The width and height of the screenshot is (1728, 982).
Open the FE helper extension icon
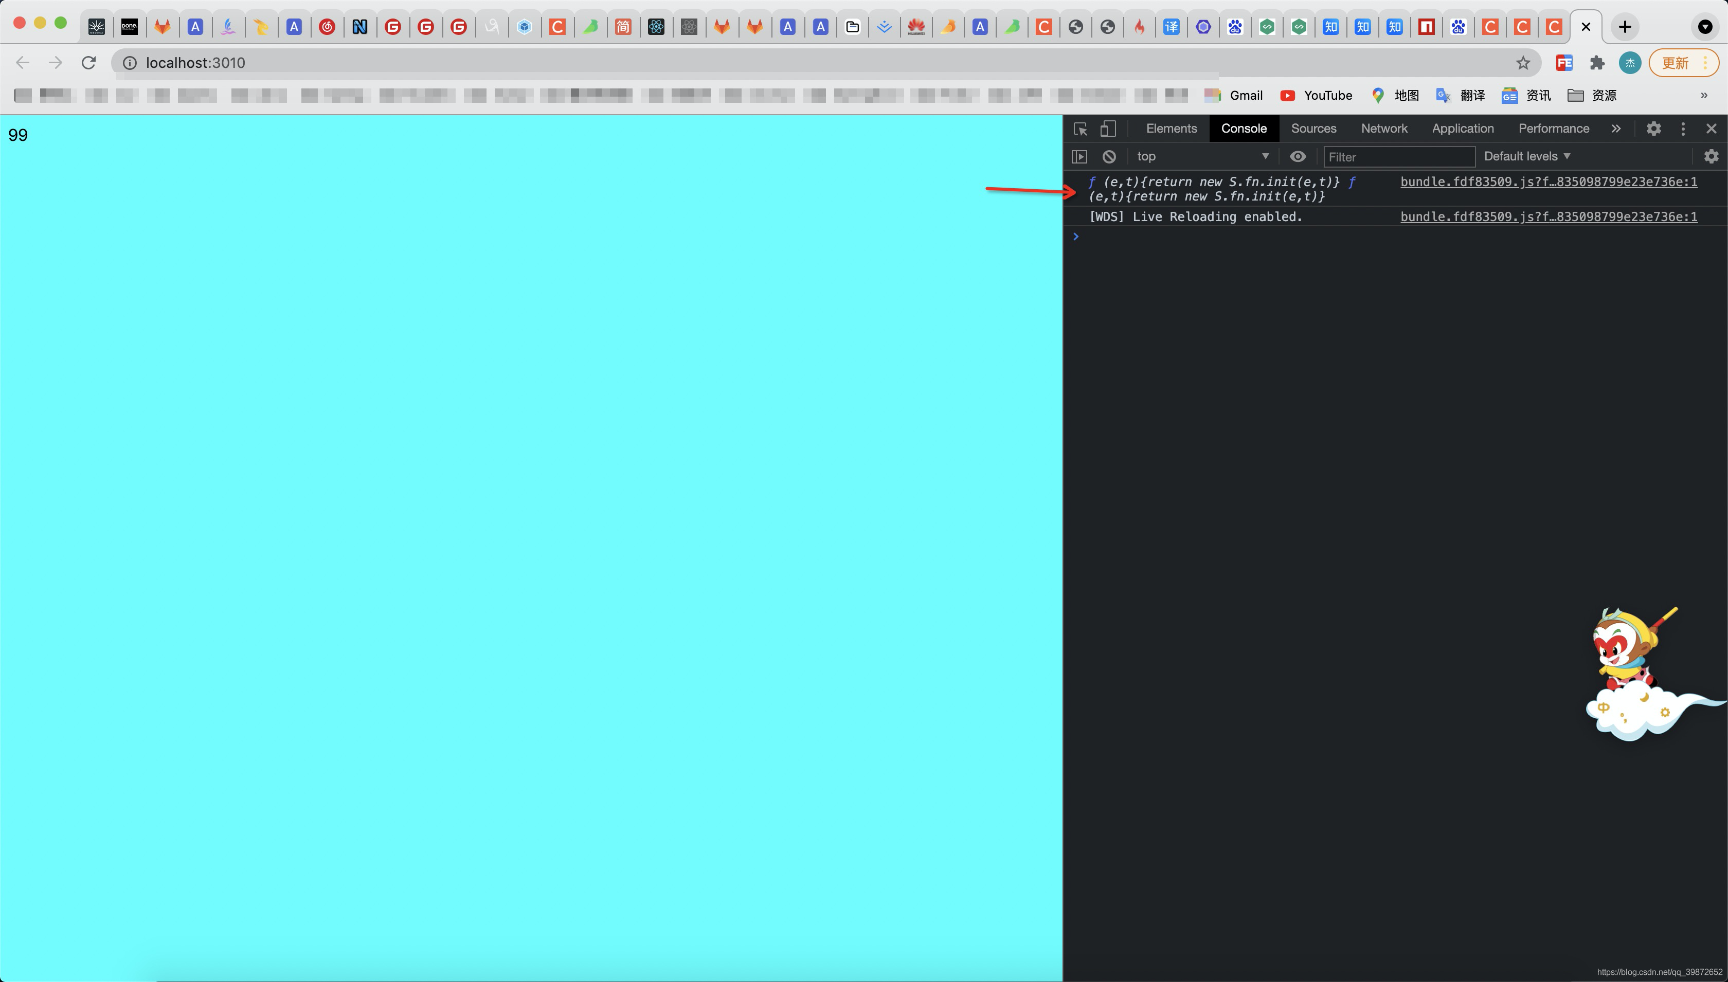(1564, 63)
